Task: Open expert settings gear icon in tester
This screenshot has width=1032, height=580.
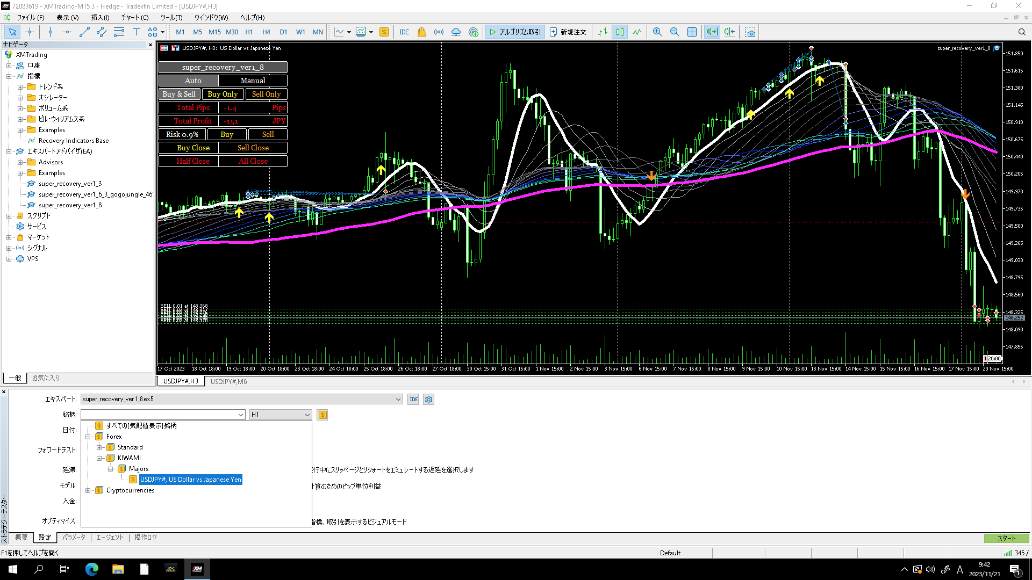Action: tap(428, 400)
